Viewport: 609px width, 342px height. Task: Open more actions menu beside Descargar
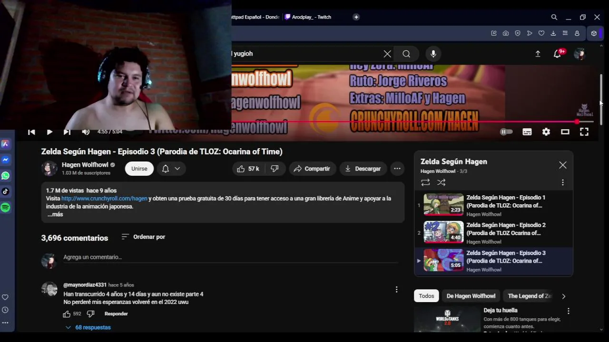[397, 169]
